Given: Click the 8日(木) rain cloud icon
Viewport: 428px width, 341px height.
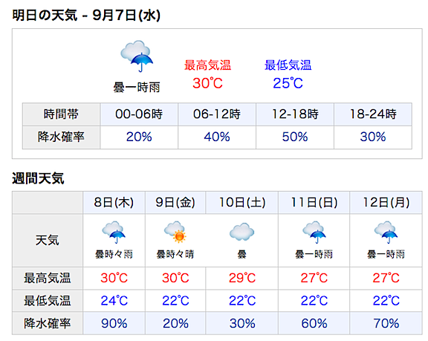Looking at the screenshot, I should click(x=114, y=232).
